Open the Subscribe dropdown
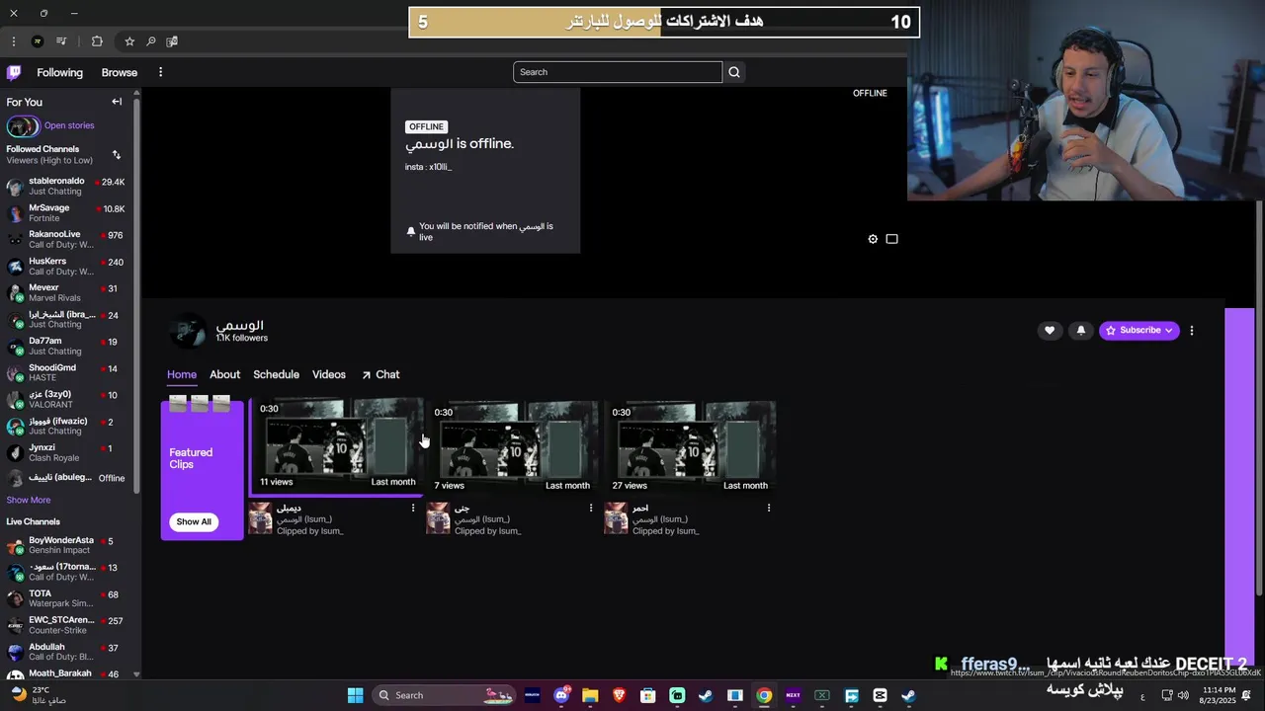Viewport: 1265px width, 711px height. click(1139, 331)
